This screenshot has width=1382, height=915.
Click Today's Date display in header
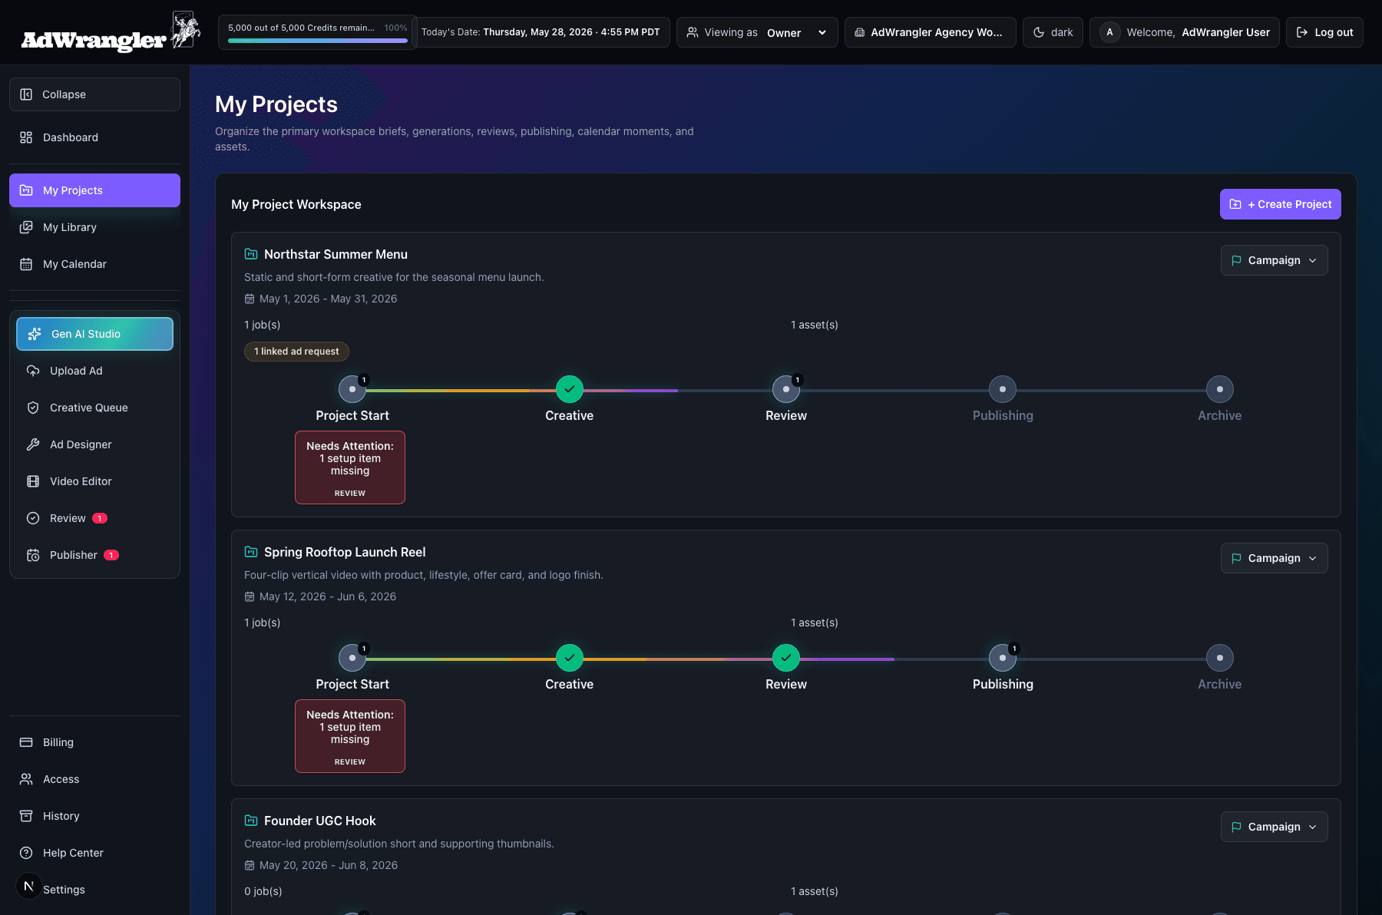point(541,32)
